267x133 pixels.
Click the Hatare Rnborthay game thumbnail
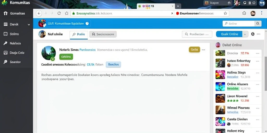click(x=220, y=63)
